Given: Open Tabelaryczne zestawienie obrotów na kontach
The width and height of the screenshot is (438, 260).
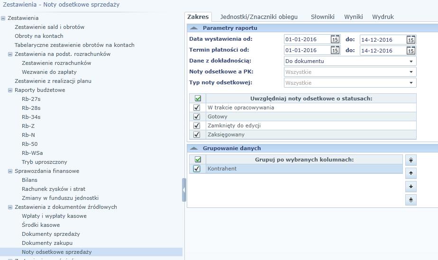Looking at the screenshot, I should (x=74, y=45).
